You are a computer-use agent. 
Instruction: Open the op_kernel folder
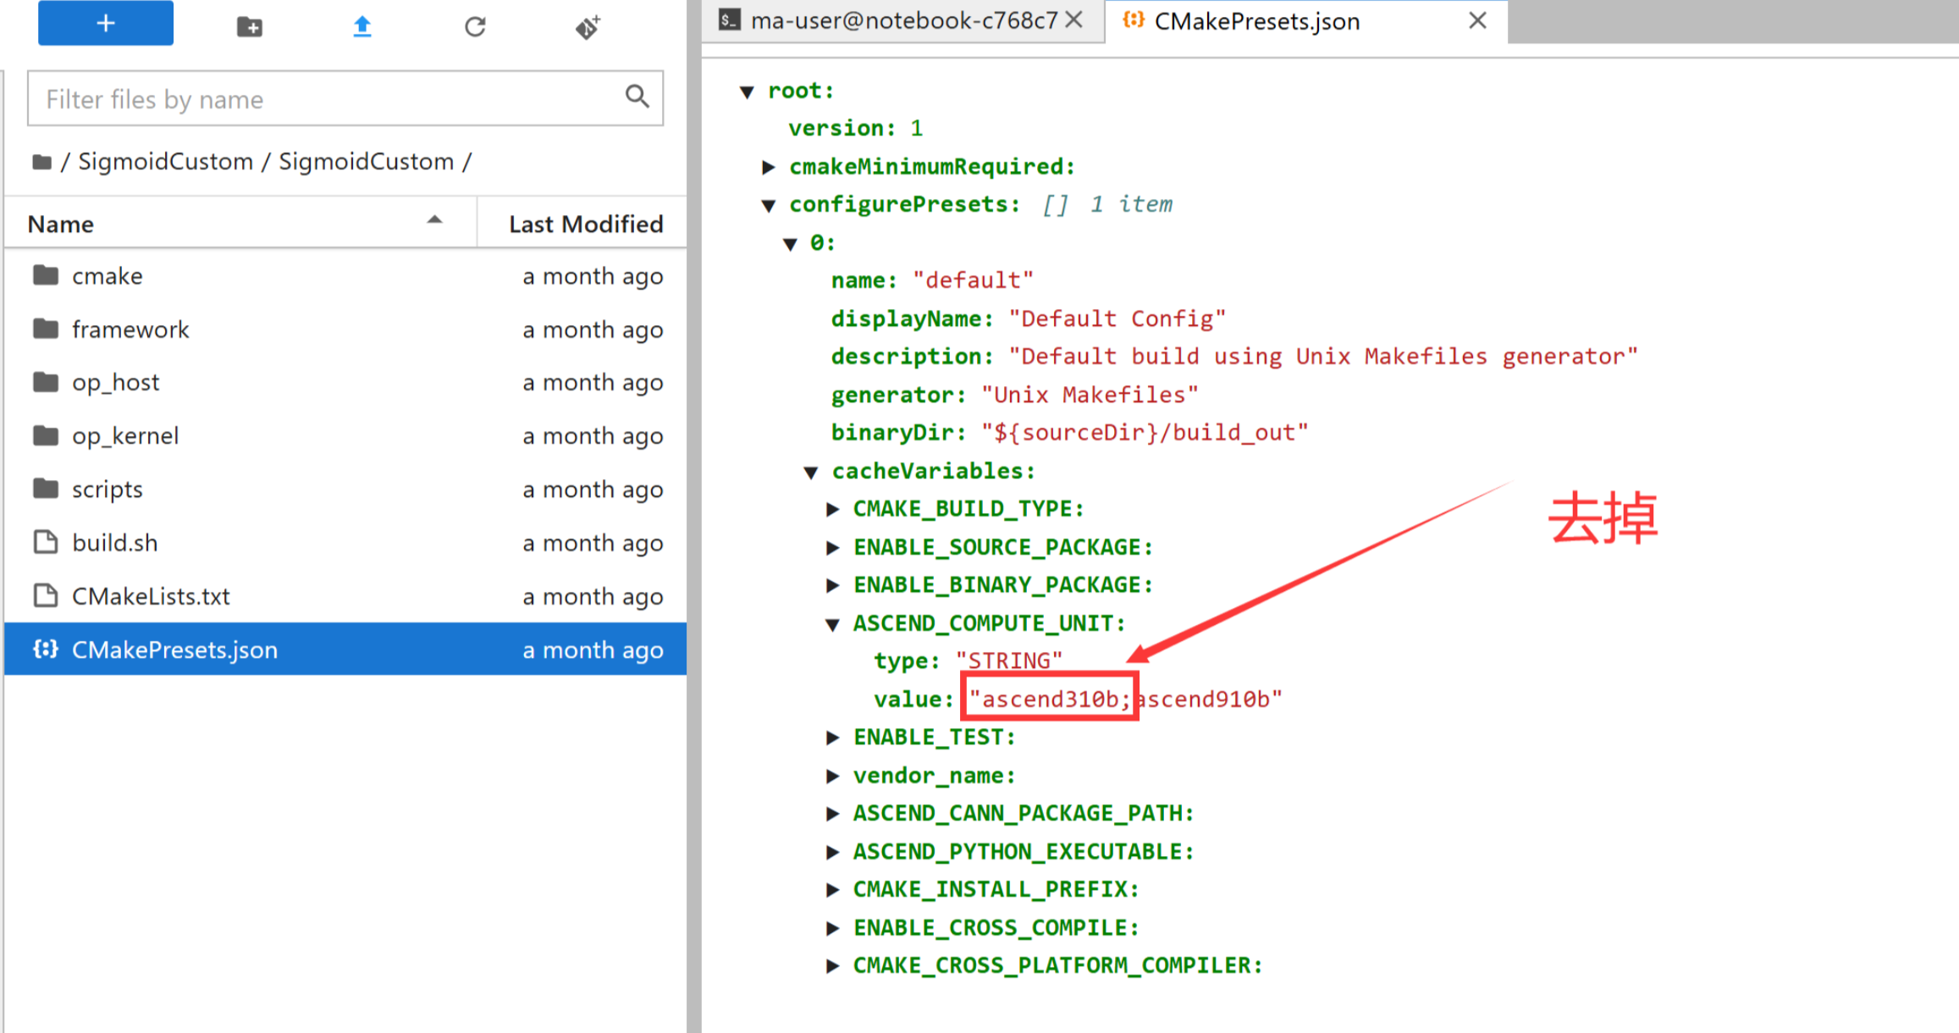click(x=125, y=436)
